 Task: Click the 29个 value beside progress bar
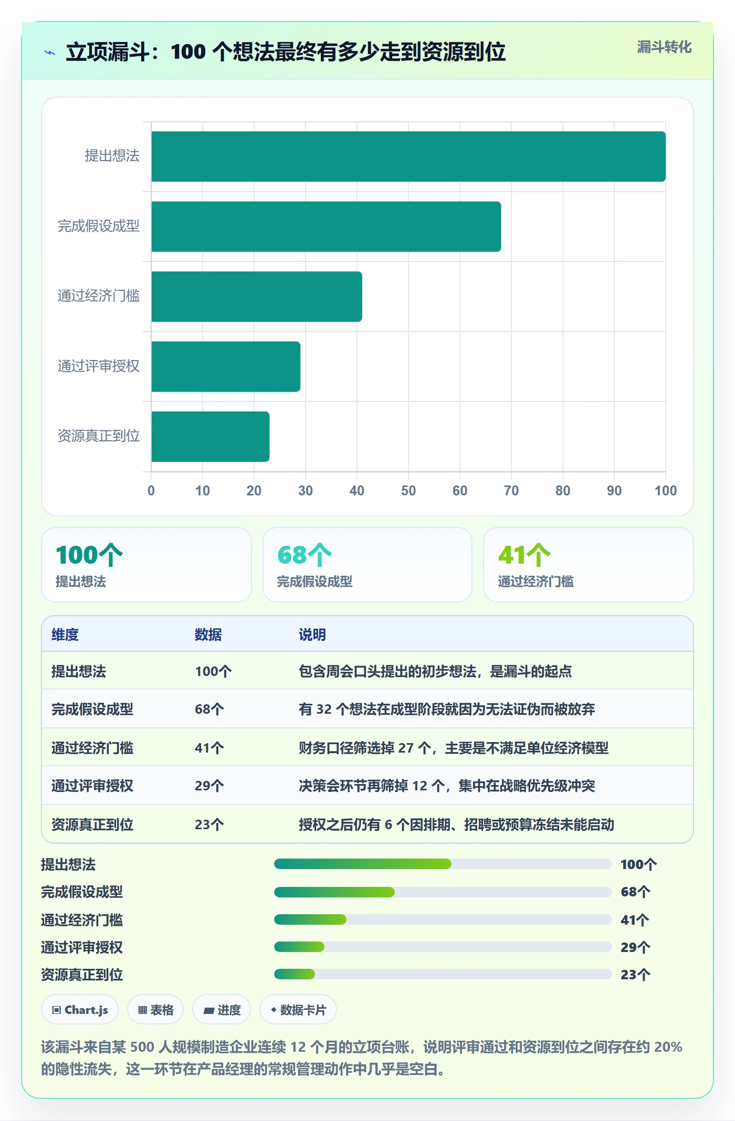(635, 947)
